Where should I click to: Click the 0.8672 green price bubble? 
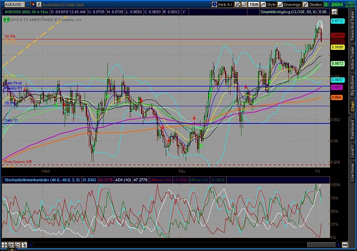click(338, 63)
